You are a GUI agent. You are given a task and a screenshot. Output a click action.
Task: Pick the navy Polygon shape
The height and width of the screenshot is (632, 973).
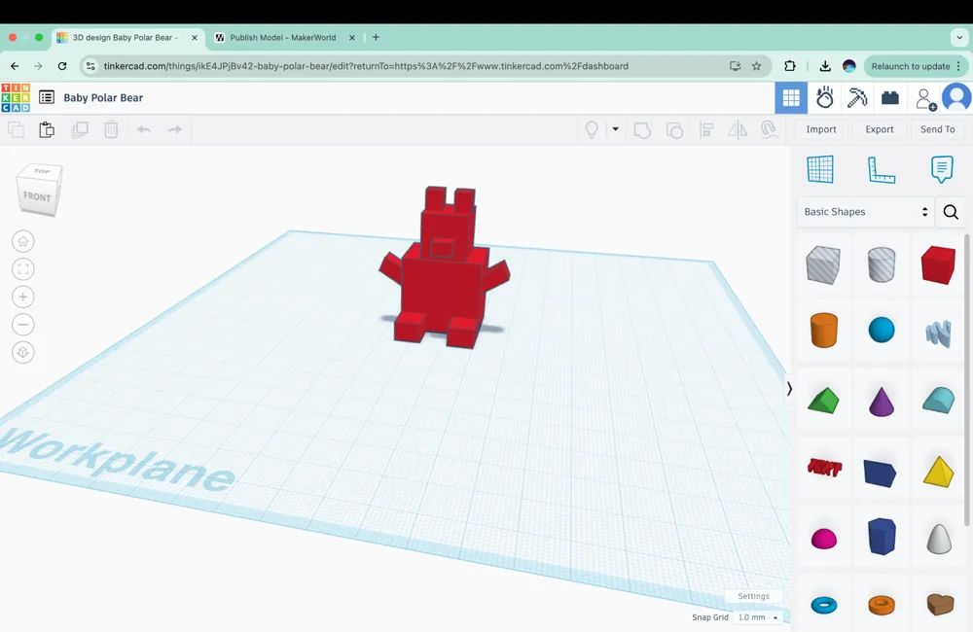882,537
